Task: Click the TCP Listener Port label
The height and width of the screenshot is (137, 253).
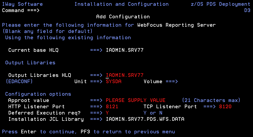Action: point(170,107)
